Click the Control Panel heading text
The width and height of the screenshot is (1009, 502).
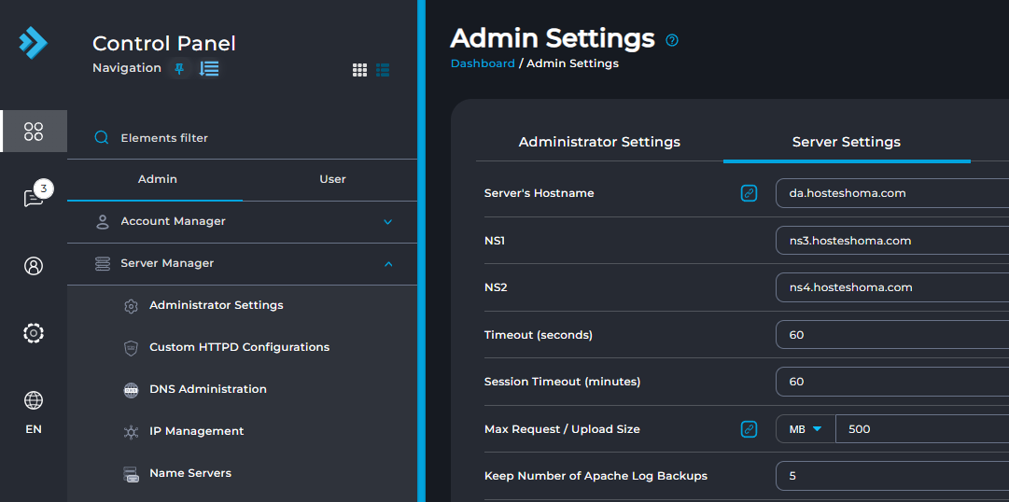(164, 43)
